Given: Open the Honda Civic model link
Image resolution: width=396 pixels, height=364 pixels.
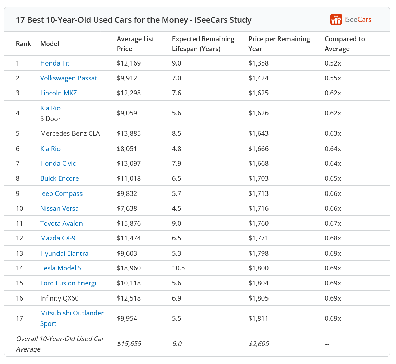Looking at the screenshot, I should (x=58, y=163).
